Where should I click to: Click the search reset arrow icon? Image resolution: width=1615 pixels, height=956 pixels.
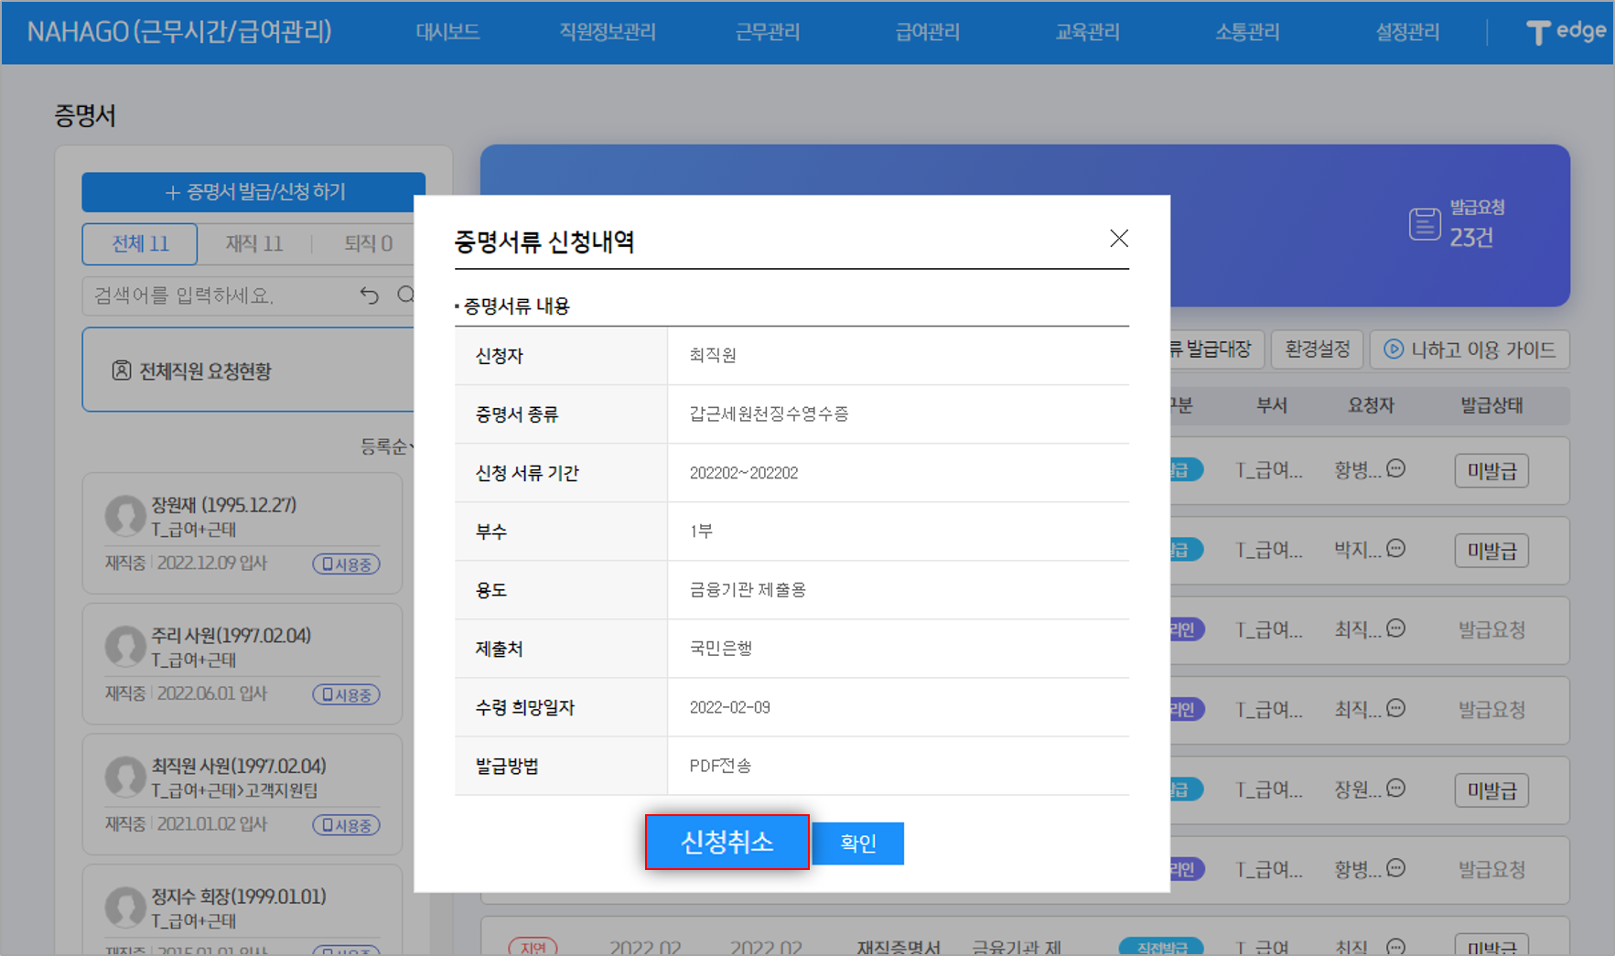[x=369, y=295]
